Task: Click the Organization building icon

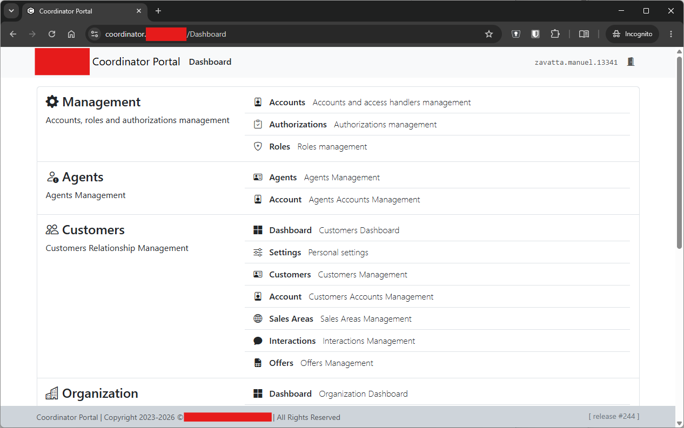Action: pos(52,393)
